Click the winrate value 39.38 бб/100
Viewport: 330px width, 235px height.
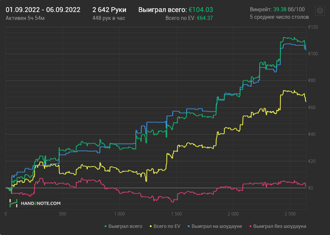click(289, 9)
